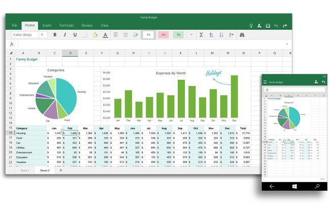
Task: Add a new sheet with plus button
Action: [x=61, y=170]
